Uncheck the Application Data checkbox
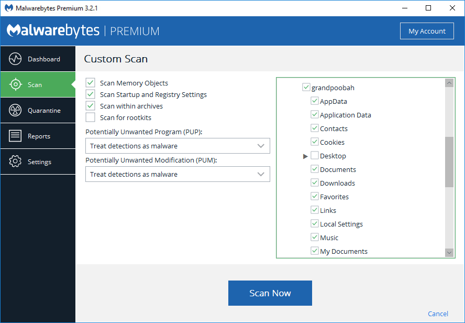 314,115
